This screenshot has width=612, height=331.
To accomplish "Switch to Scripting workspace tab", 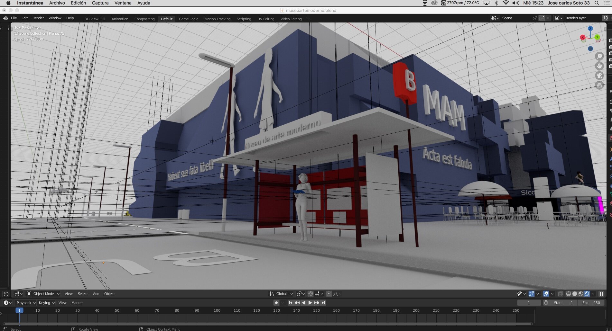I will [244, 19].
